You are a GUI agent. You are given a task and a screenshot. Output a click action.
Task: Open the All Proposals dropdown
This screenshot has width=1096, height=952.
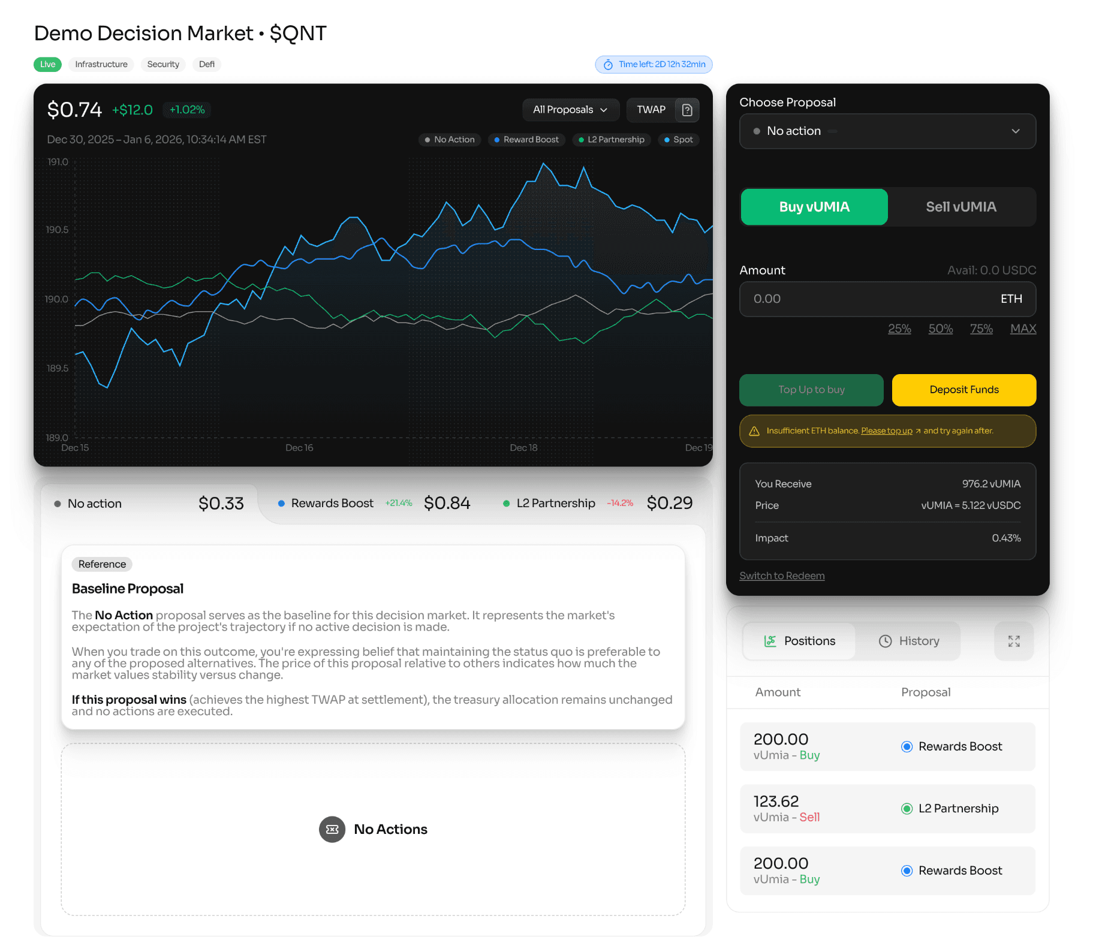pos(570,110)
